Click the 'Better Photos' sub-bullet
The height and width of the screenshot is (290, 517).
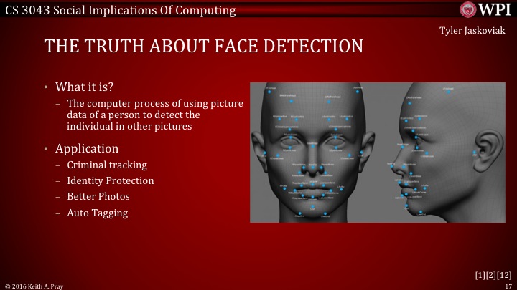(98, 196)
